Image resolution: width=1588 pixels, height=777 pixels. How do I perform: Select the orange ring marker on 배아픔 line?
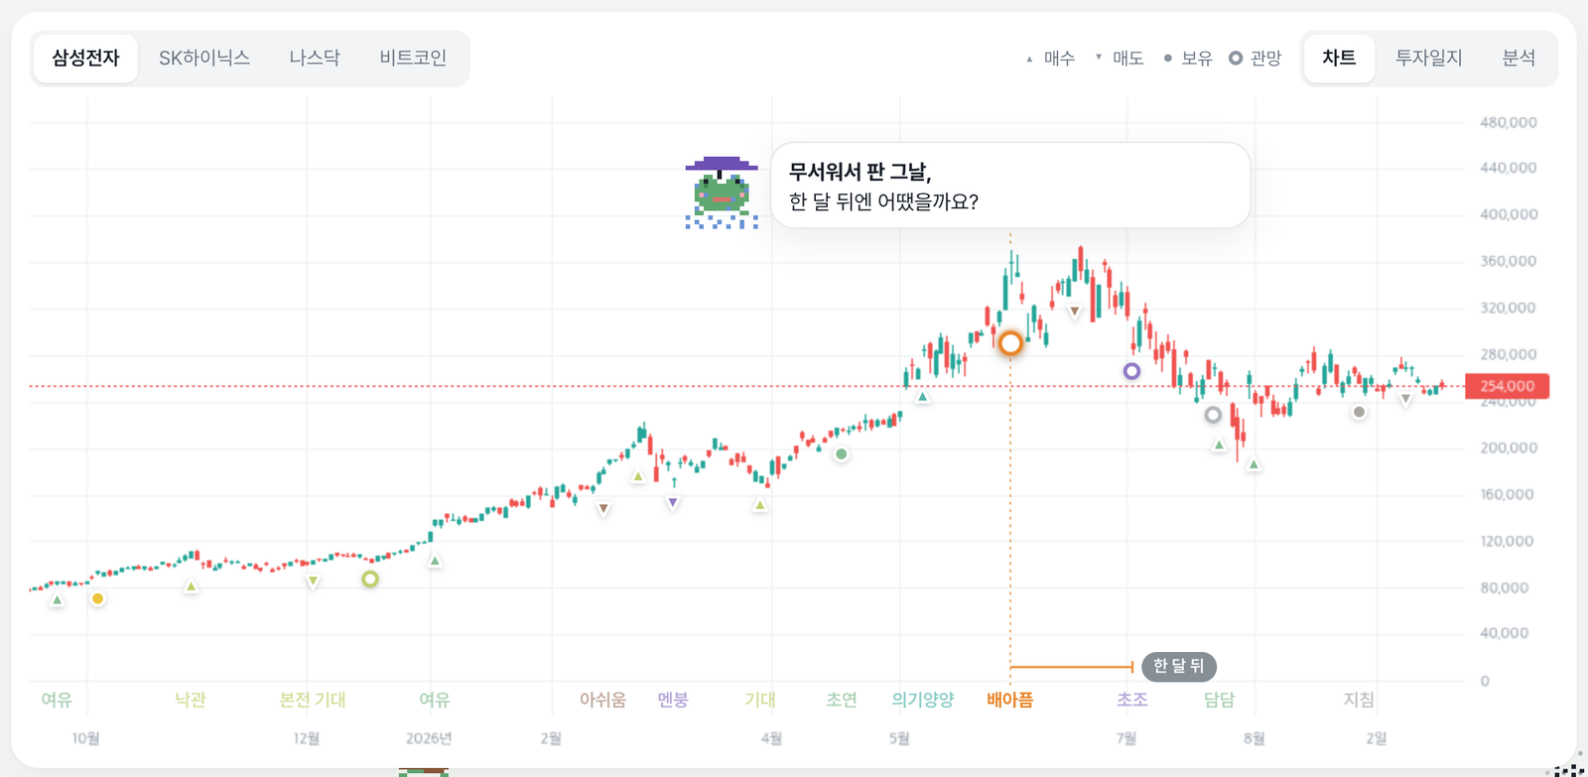(x=1010, y=343)
